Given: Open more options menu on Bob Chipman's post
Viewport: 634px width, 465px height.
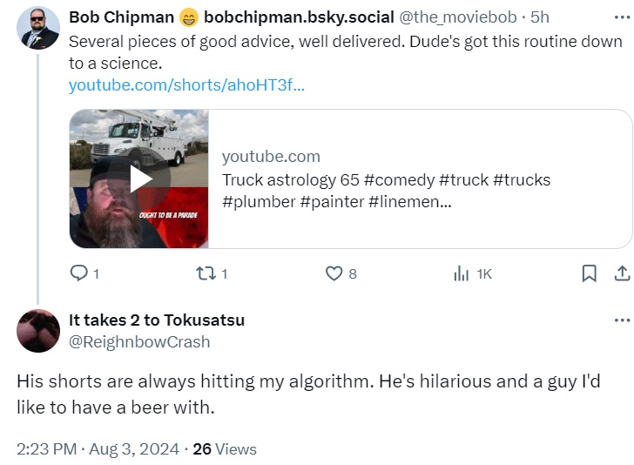Looking at the screenshot, I should (622, 17).
